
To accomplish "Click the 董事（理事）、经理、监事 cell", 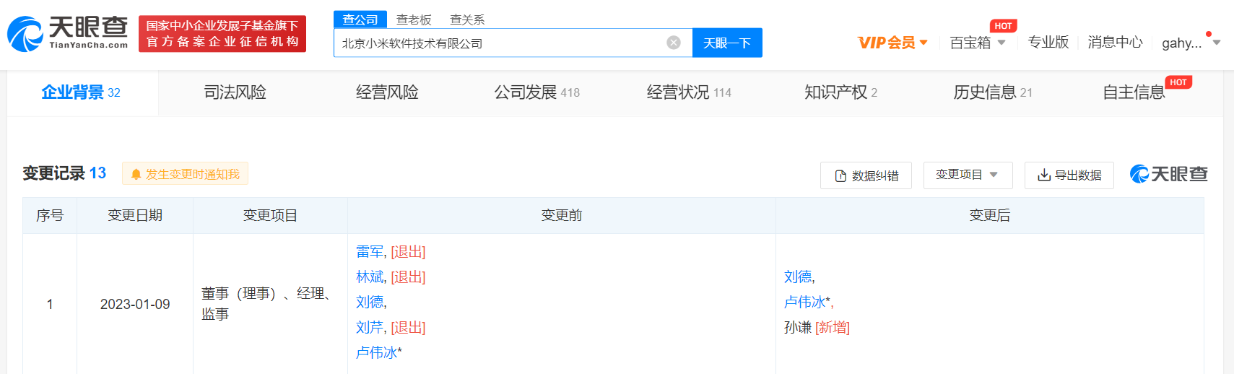I will [270, 304].
